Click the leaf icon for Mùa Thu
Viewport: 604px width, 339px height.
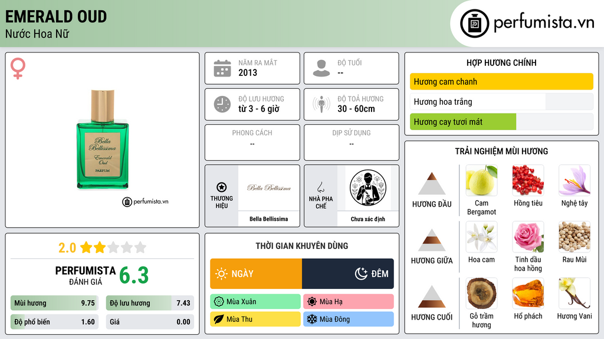tap(219, 319)
